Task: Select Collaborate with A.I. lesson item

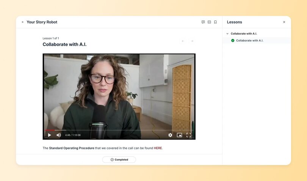Action: [250, 41]
